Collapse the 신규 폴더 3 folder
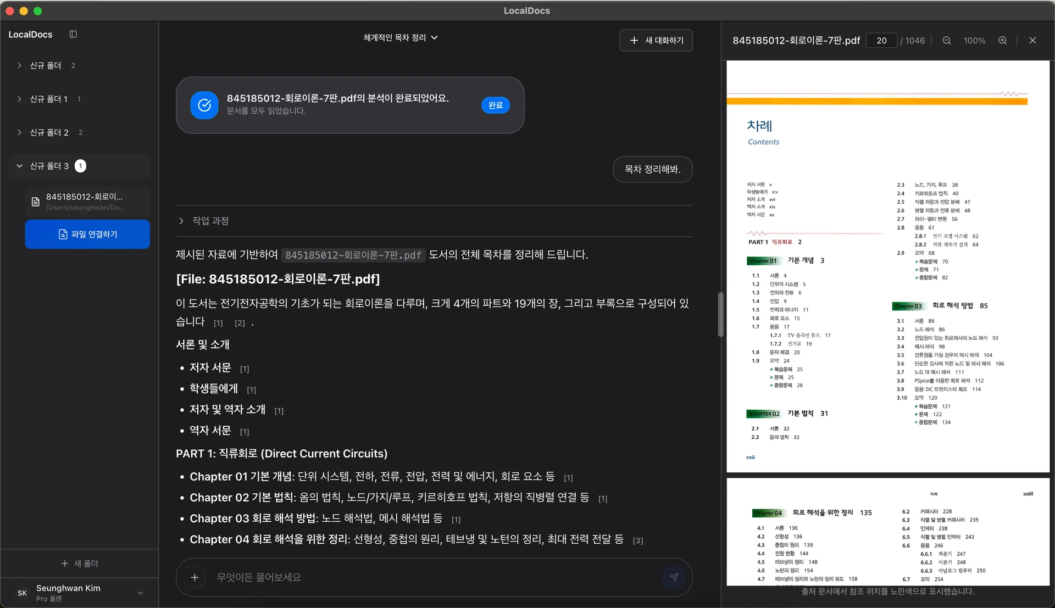The height and width of the screenshot is (608, 1055). pos(19,166)
